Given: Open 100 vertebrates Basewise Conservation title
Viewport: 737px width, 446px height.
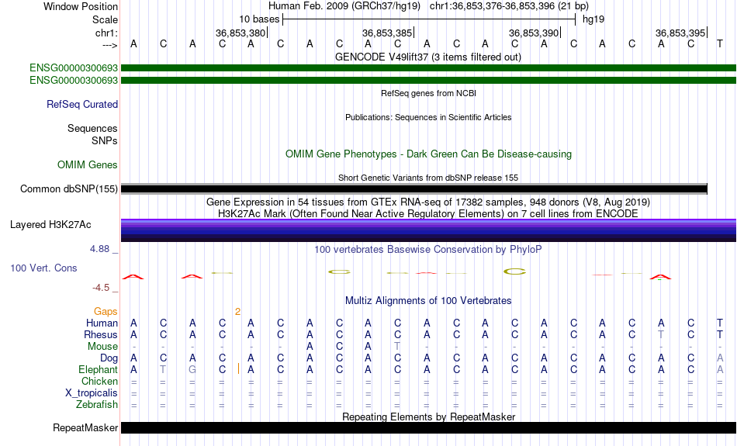Looking at the screenshot, I should click(428, 250).
